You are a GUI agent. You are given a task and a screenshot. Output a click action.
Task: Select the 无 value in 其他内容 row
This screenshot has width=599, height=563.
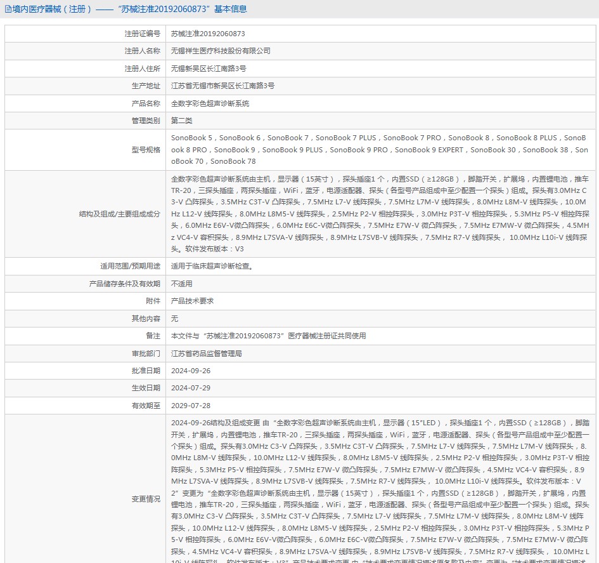coord(174,319)
